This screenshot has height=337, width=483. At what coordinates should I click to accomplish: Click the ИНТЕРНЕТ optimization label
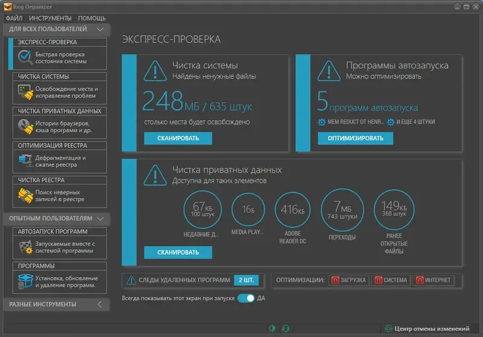tap(438, 280)
